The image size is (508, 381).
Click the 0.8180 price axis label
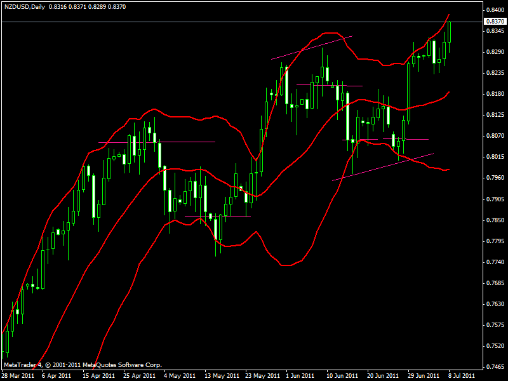pos(495,94)
